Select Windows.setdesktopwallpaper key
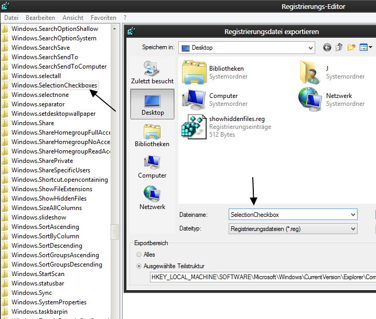 (53, 114)
